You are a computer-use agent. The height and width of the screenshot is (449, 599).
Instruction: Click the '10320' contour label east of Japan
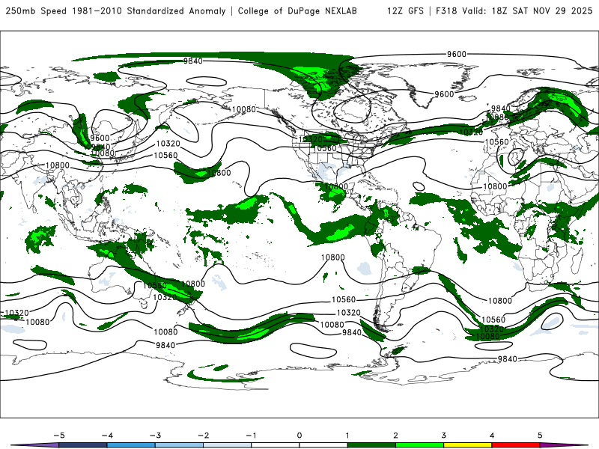click(x=168, y=144)
